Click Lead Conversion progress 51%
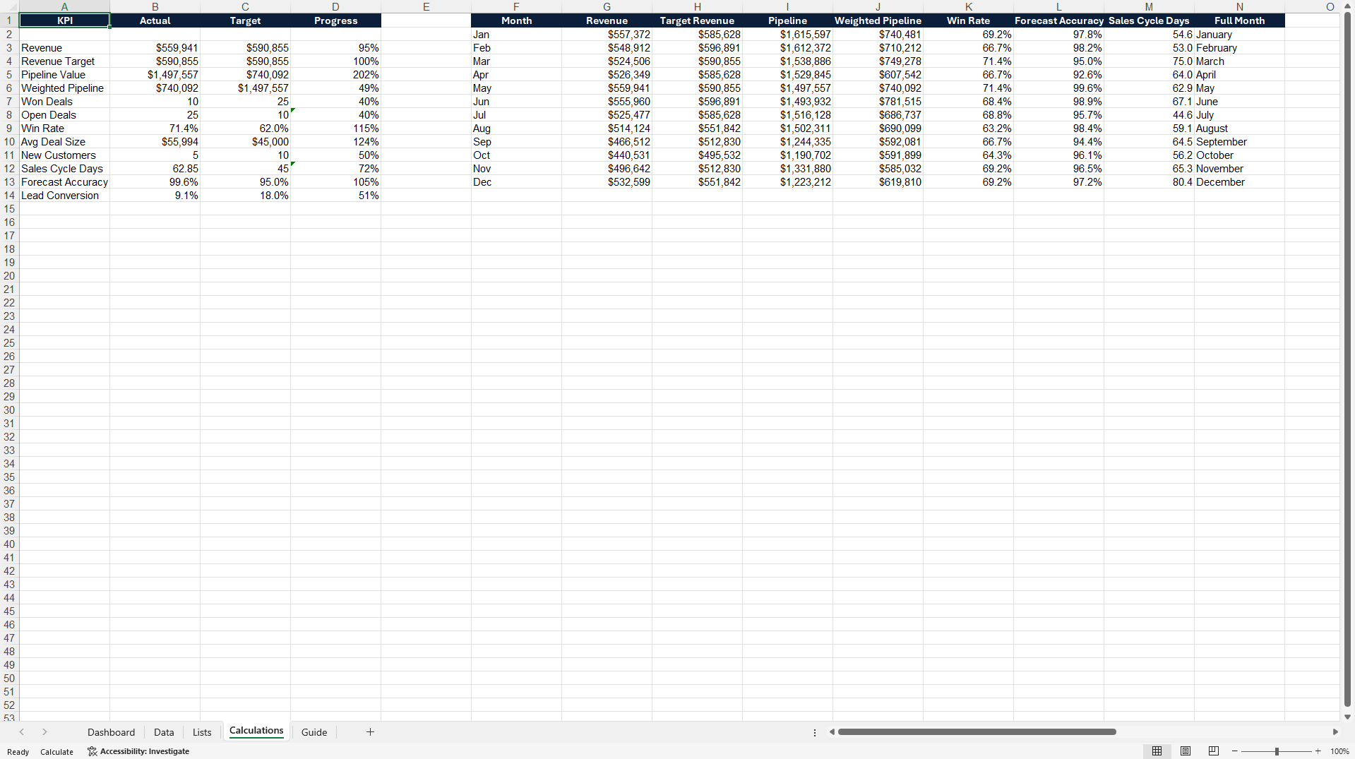This screenshot has width=1355, height=759. coord(335,196)
